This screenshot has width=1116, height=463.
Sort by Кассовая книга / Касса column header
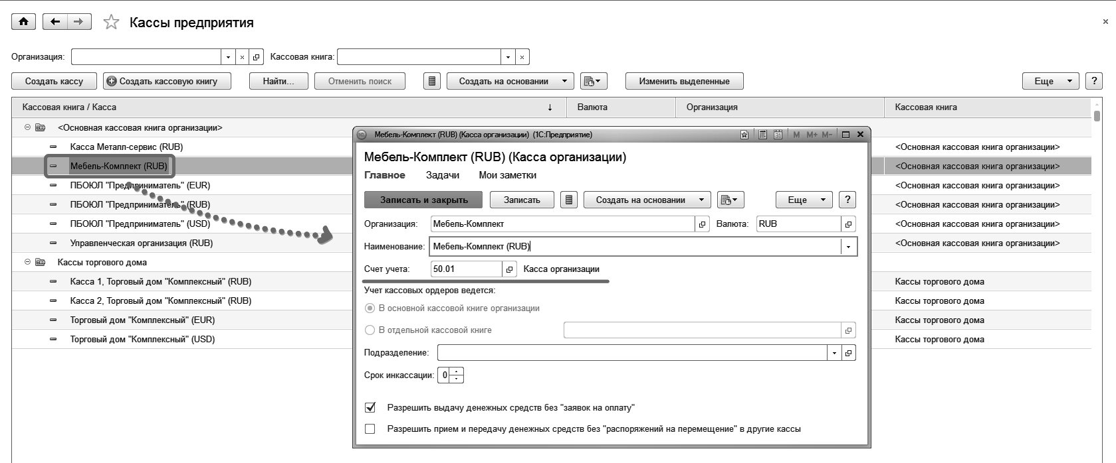pyautogui.click(x=289, y=107)
